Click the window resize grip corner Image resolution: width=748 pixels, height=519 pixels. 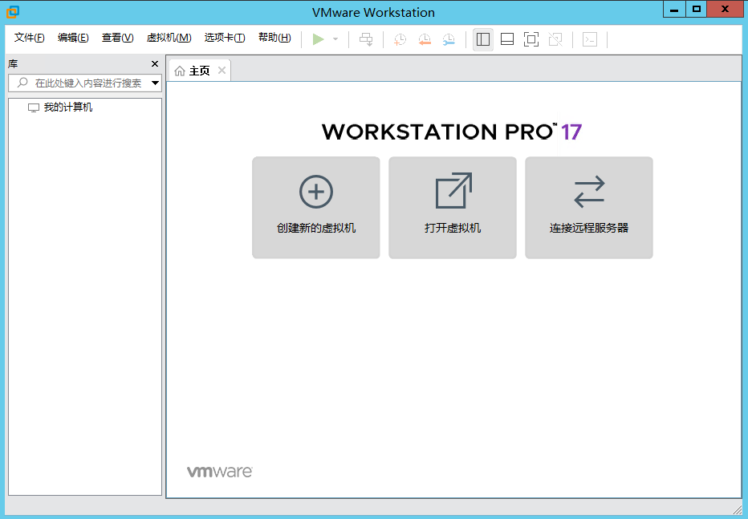coord(737,509)
